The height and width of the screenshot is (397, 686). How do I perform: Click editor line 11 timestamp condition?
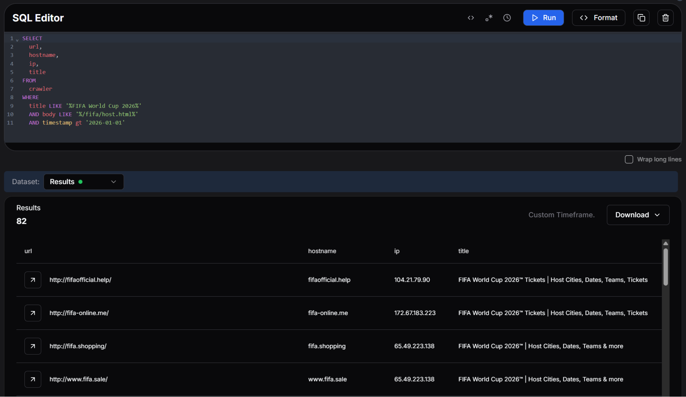(x=77, y=123)
